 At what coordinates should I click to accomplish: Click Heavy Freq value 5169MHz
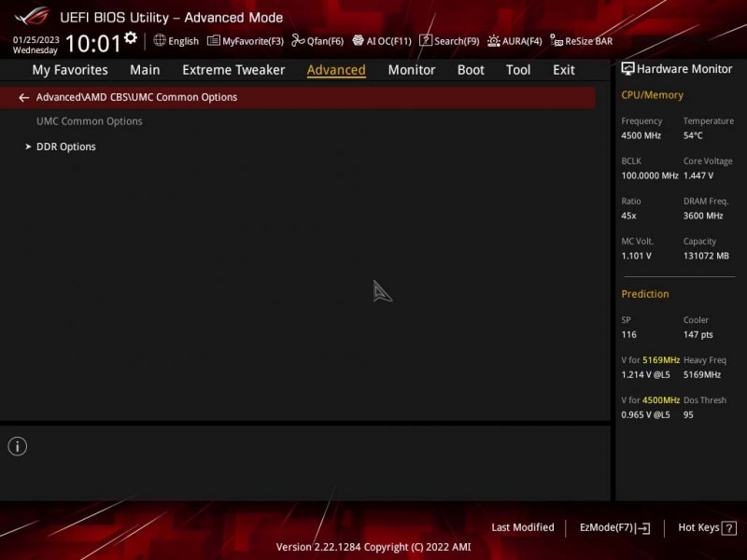click(x=702, y=375)
